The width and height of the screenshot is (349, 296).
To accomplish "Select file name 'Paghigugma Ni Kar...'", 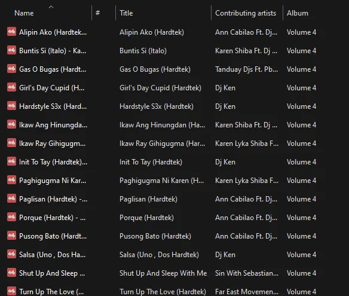I will click(x=53, y=181).
